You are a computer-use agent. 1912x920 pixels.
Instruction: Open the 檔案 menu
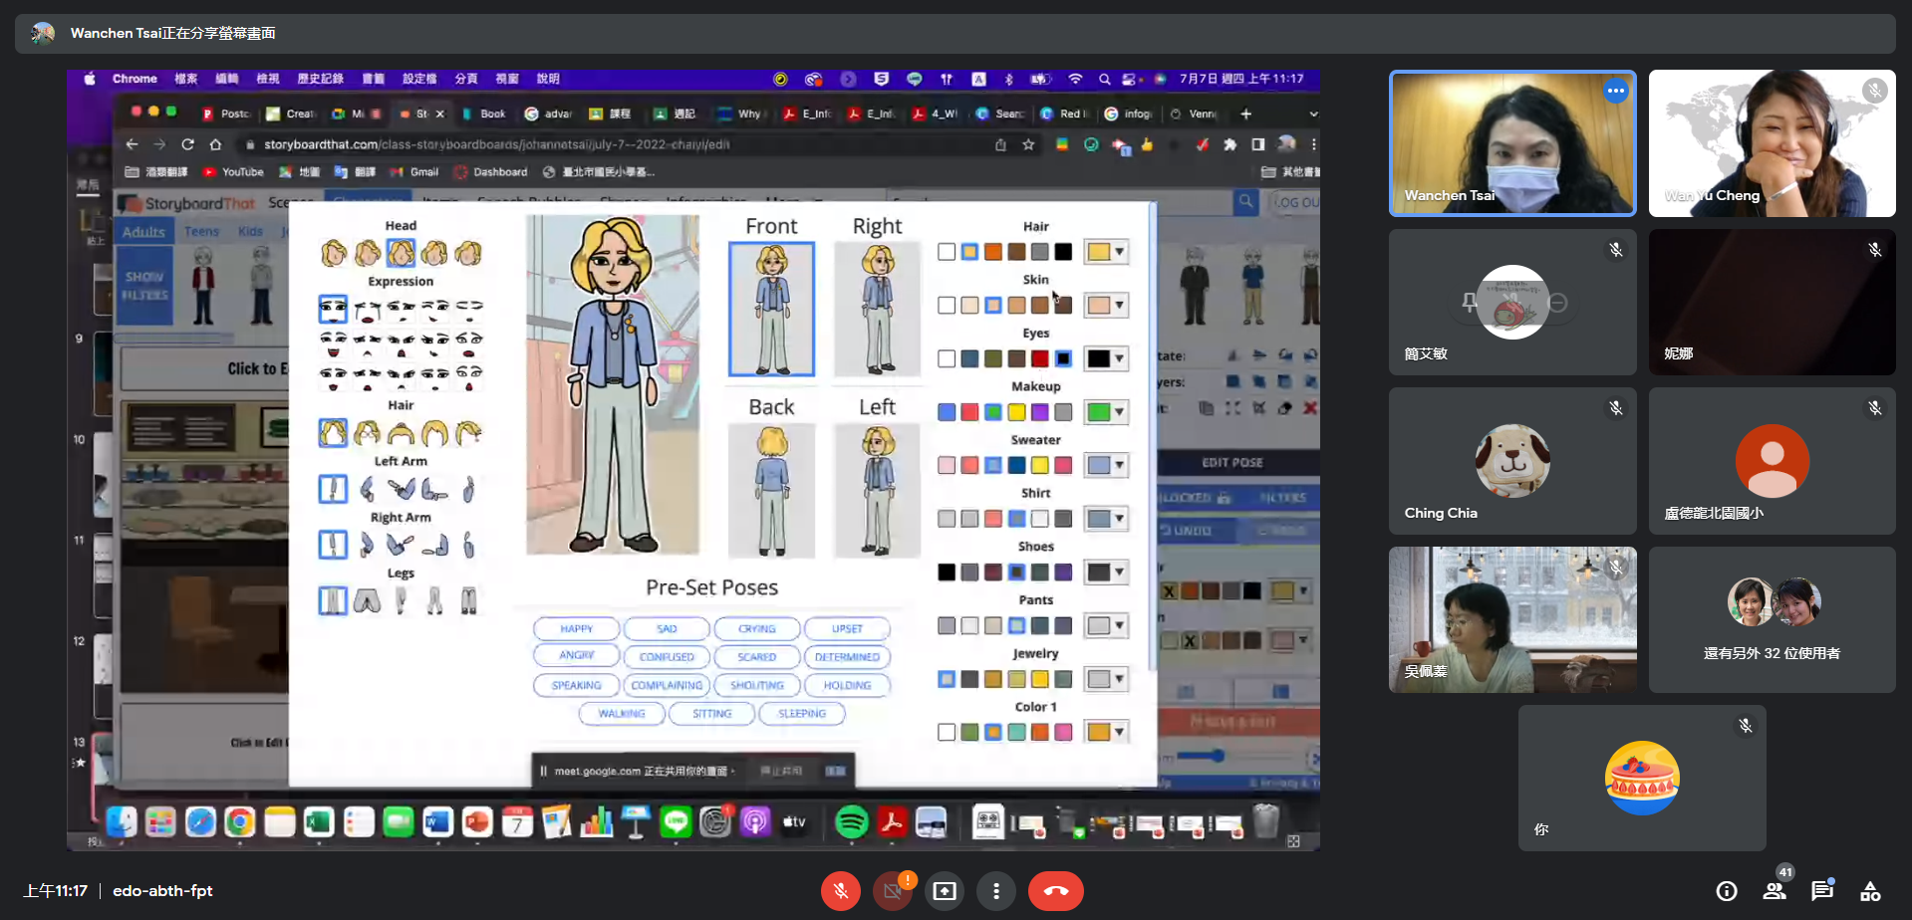point(186,79)
